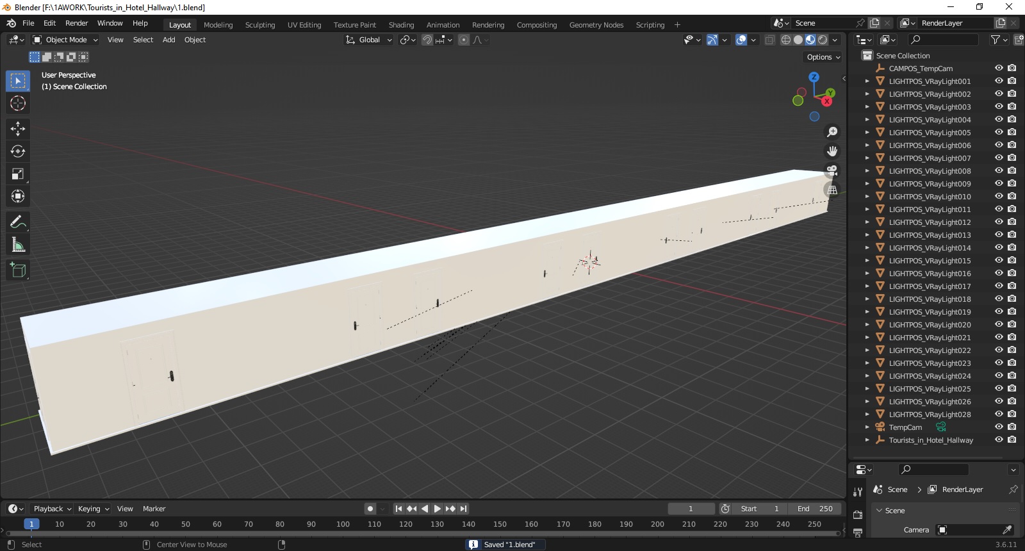Open the Object Mode dropdown
1025x551 pixels.
point(65,40)
